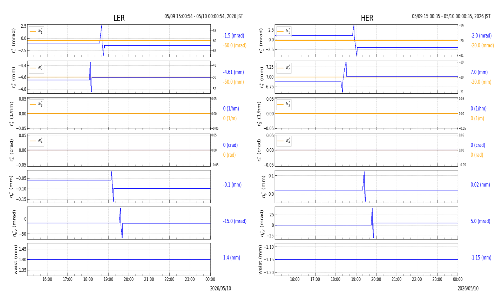Click LER value 0 (crad)
The height and width of the screenshot is (303, 495).
click(x=230, y=145)
